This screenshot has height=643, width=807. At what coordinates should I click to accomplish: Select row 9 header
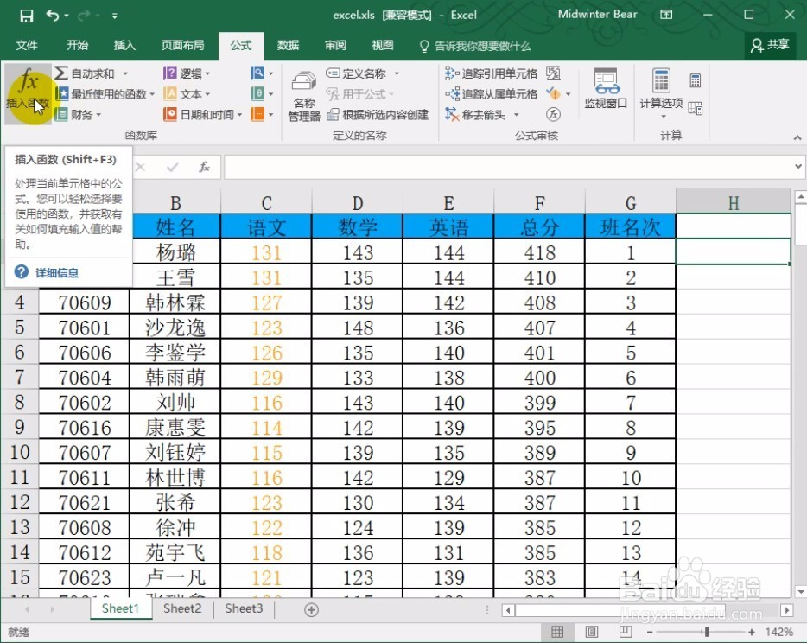click(20, 427)
